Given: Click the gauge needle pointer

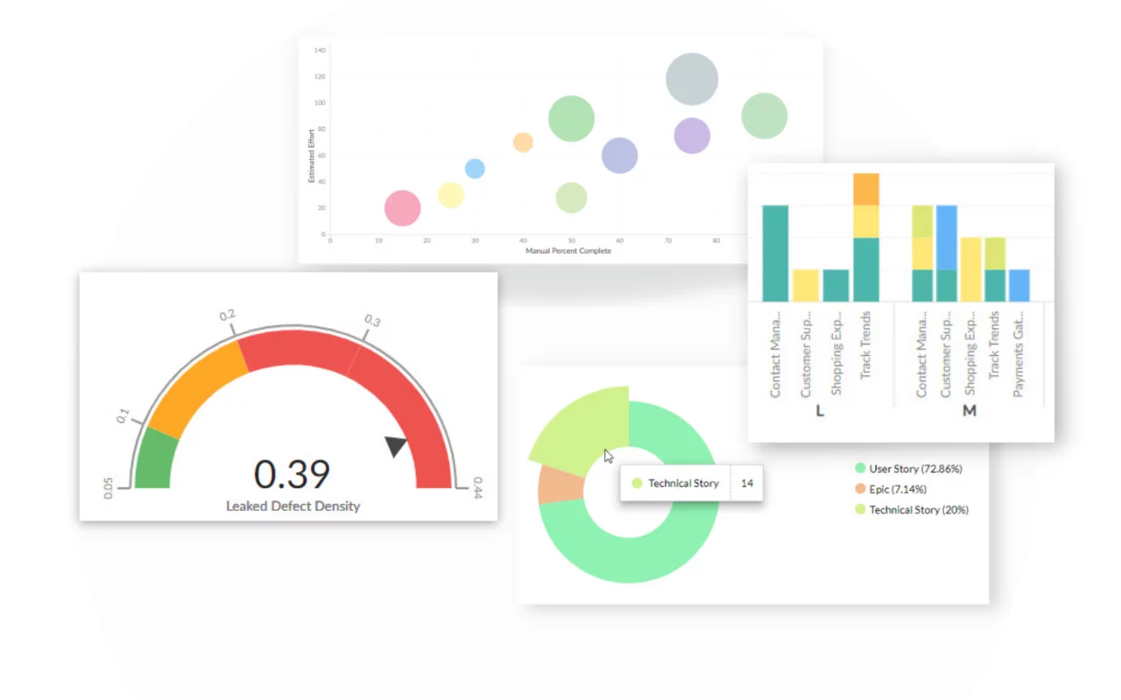Looking at the screenshot, I should [x=393, y=444].
